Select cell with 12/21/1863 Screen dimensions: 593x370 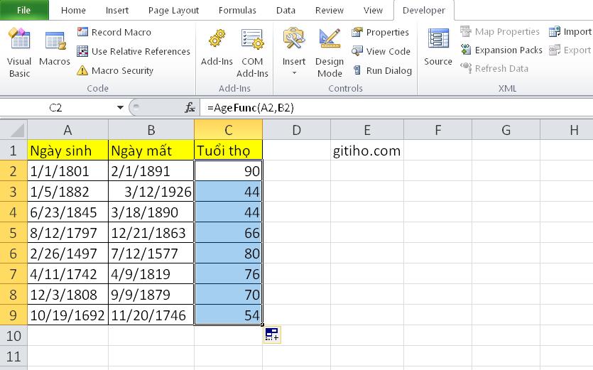tap(151, 233)
